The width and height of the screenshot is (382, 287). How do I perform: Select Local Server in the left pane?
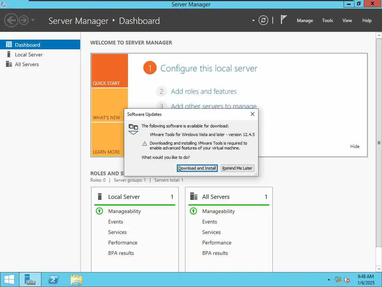pos(40,55)
